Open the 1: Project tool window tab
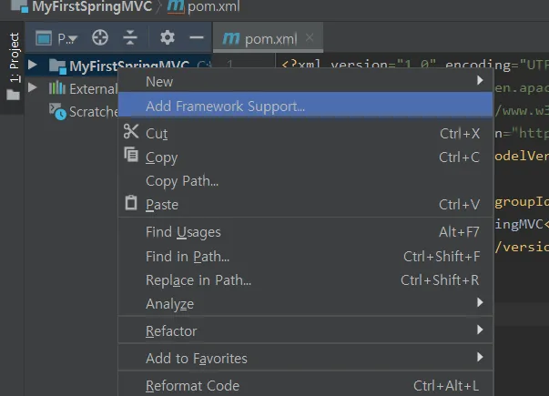Screen dimensions: 549x396 click(14, 59)
